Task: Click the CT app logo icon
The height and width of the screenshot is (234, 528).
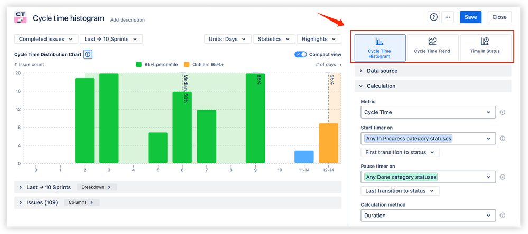Action: tap(20, 17)
